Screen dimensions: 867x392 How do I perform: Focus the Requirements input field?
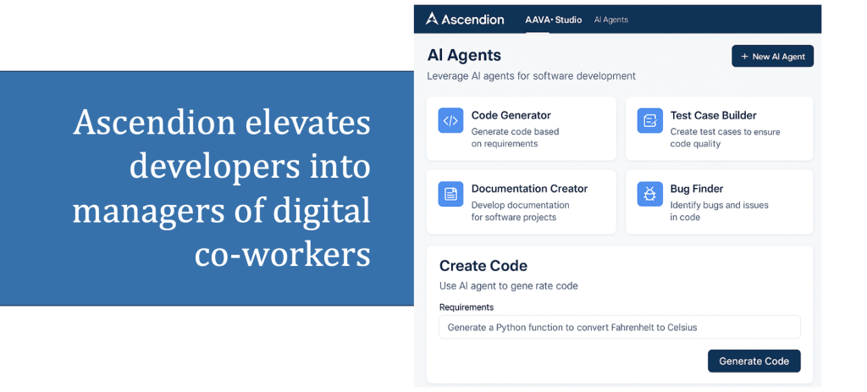[620, 328]
